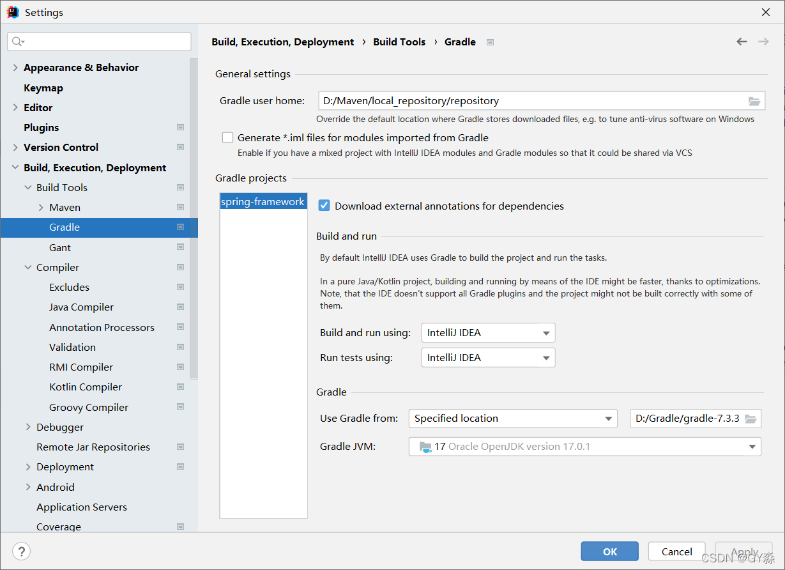Click the project icon beside Compiler row

pos(180,268)
